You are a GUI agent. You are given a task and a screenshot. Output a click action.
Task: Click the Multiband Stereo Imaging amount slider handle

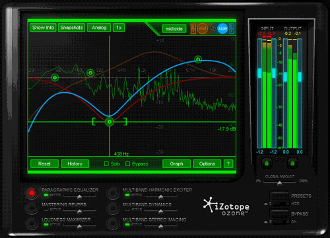[161, 226]
